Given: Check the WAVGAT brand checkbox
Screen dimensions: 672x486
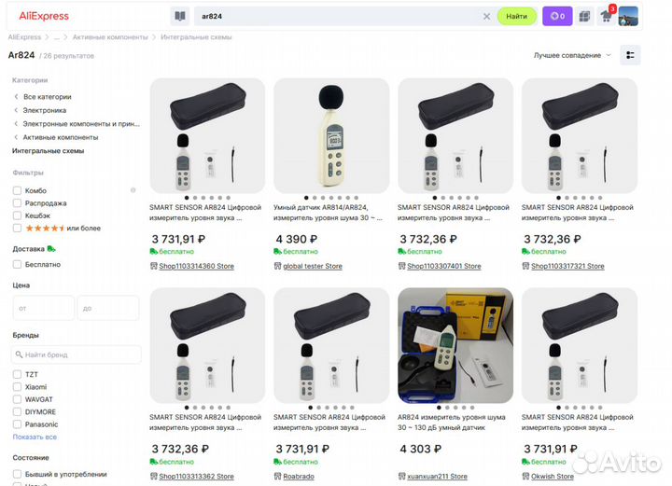Looking at the screenshot, I should [17, 399].
